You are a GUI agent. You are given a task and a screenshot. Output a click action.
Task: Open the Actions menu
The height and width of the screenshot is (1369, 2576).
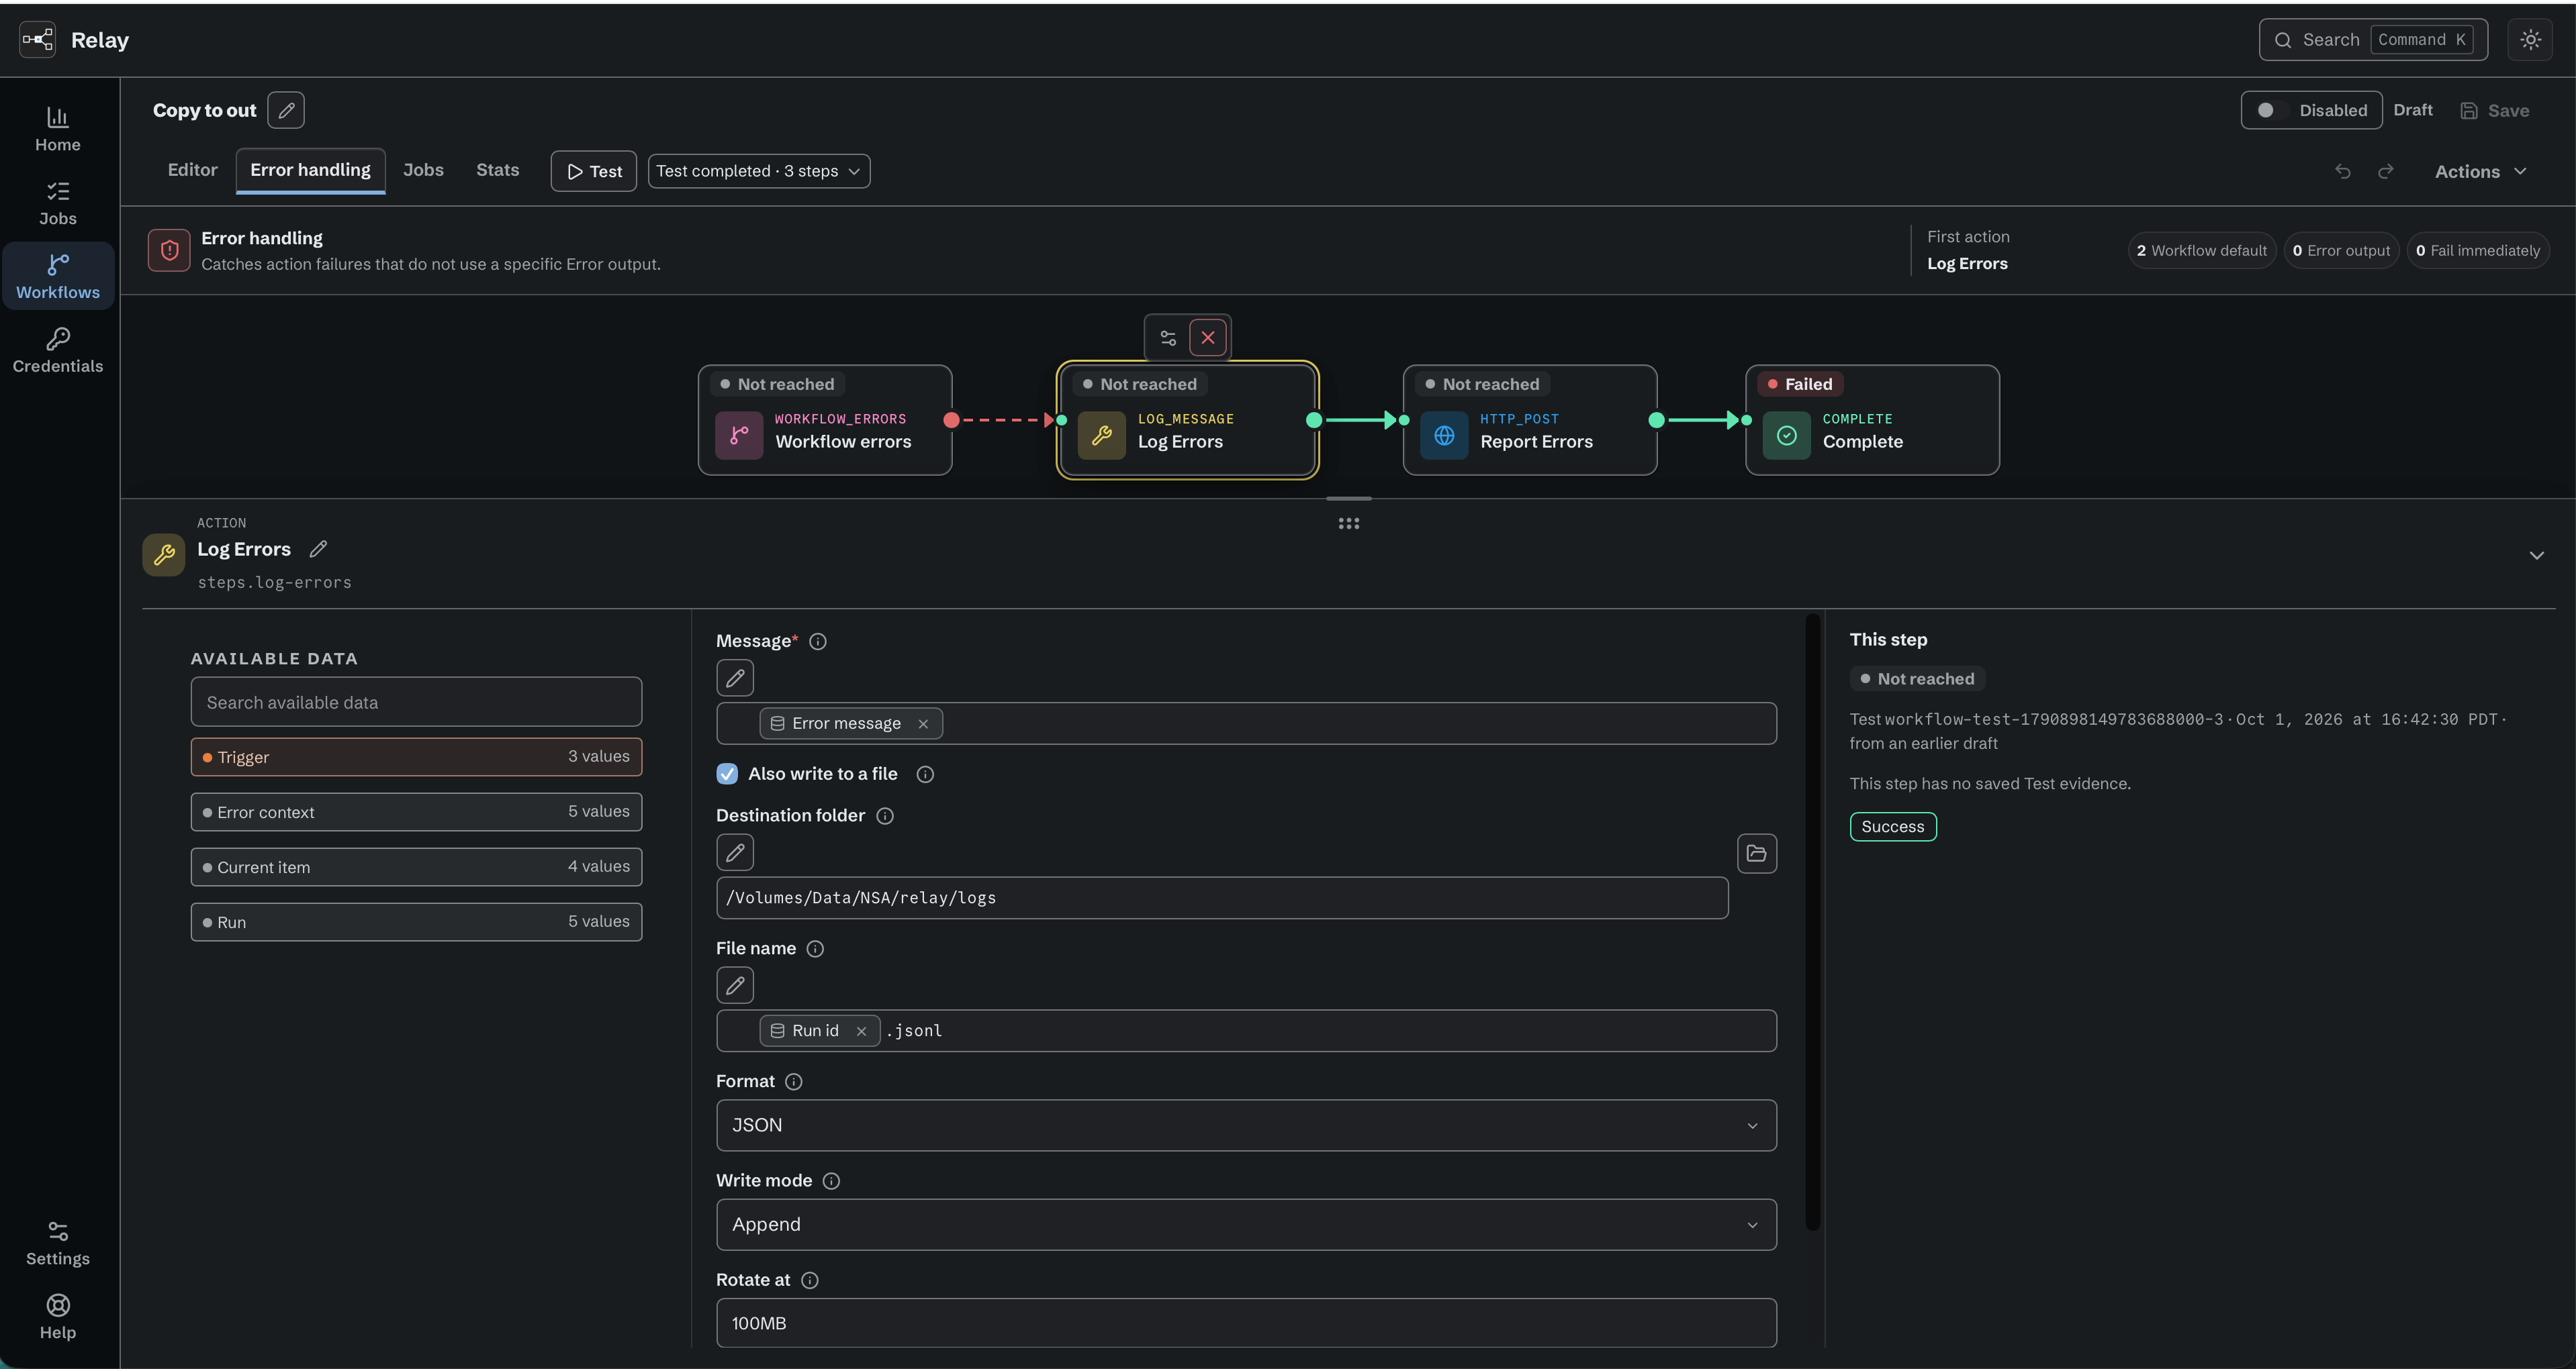point(2481,171)
